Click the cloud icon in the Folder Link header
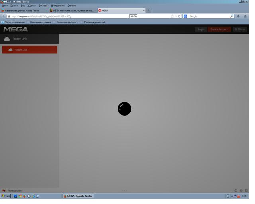 7,39
